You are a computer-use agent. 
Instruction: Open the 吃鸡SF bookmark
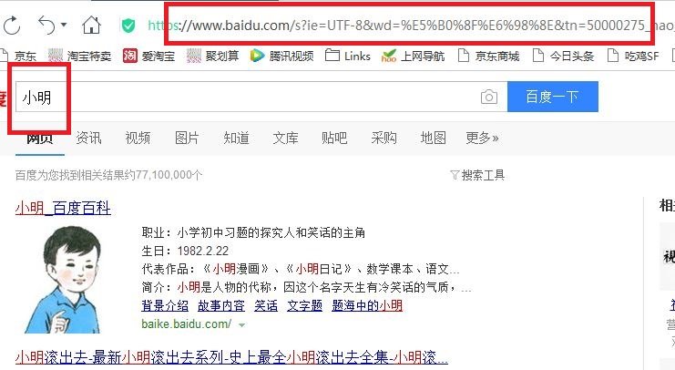pos(633,56)
